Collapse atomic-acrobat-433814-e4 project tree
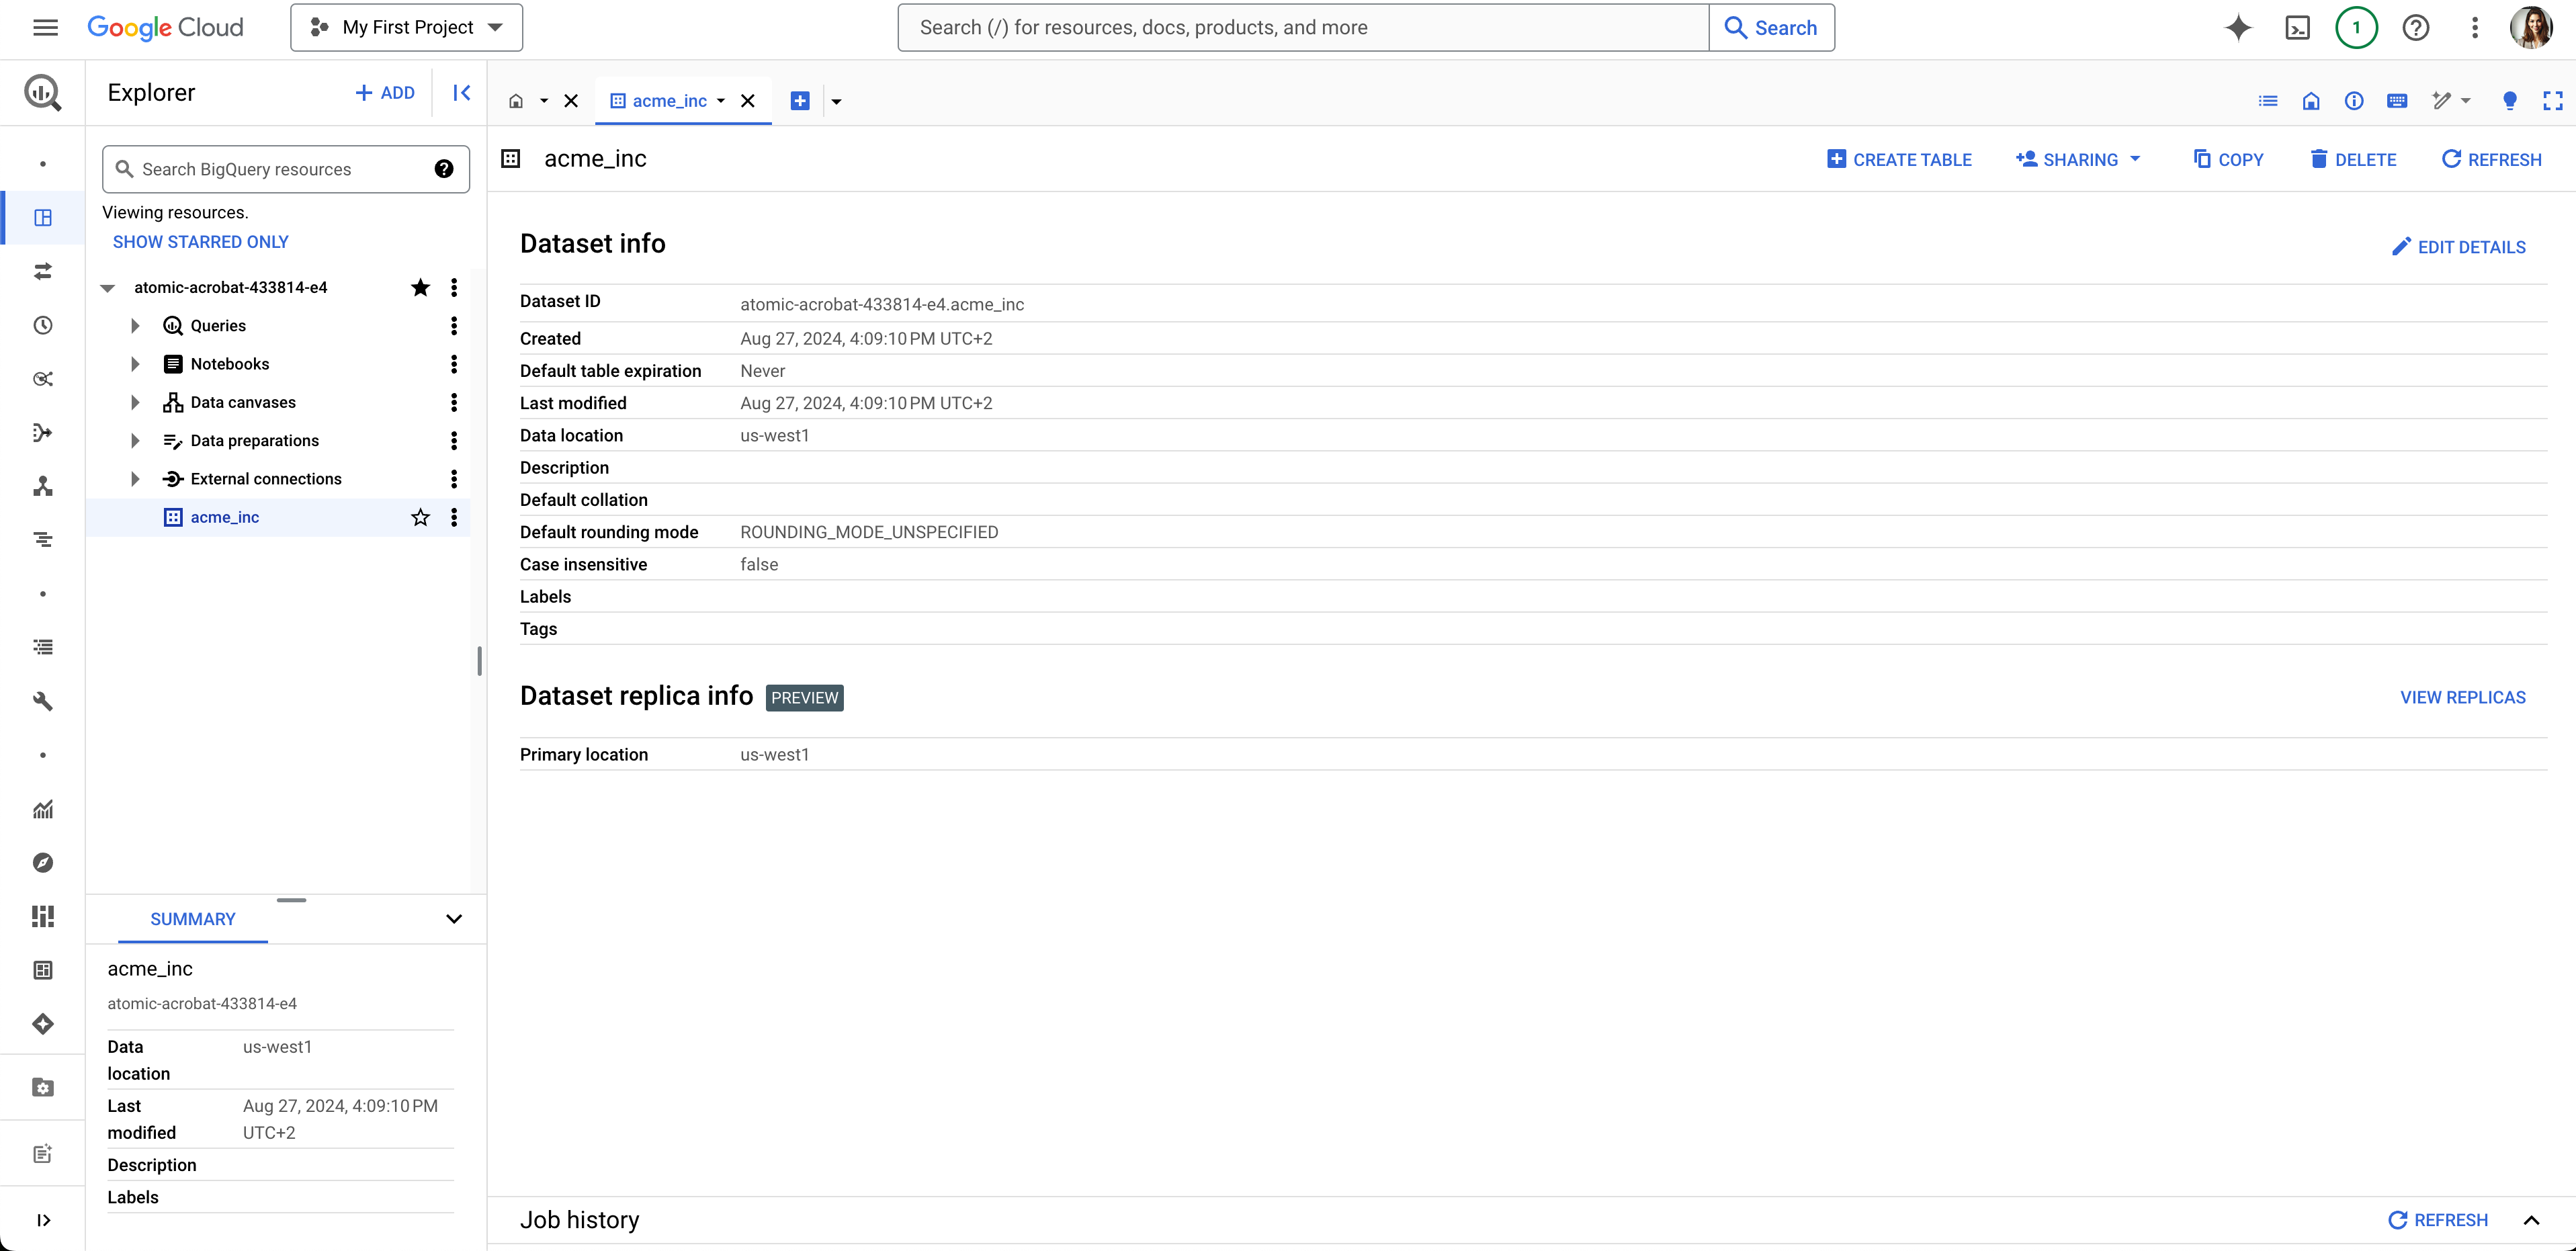Image resolution: width=2576 pixels, height=1251 pixels. coord(108,288)
